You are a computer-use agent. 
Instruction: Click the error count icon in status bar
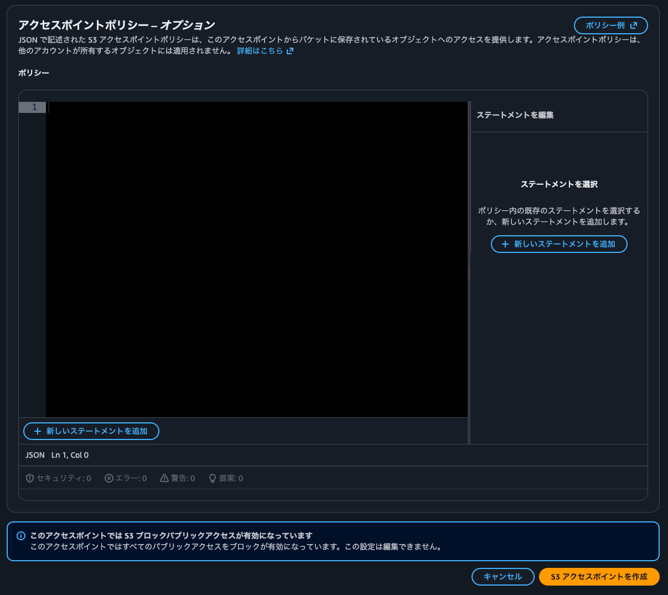[108, 478]
